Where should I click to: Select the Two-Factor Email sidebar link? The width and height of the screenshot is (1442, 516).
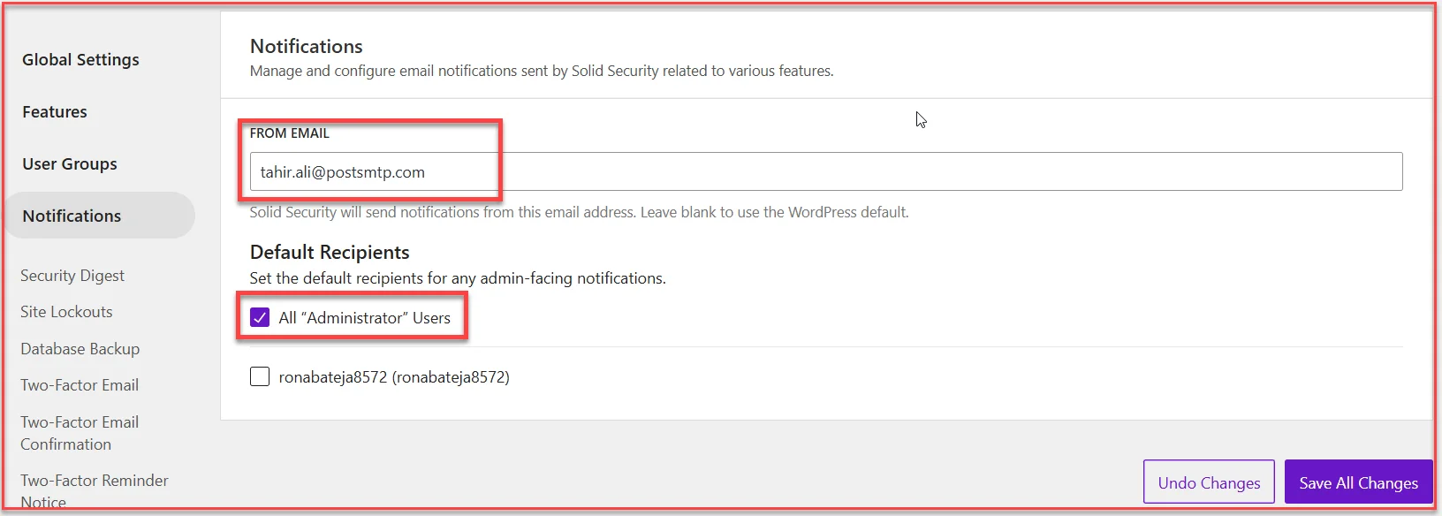click(x=80, y=385)
